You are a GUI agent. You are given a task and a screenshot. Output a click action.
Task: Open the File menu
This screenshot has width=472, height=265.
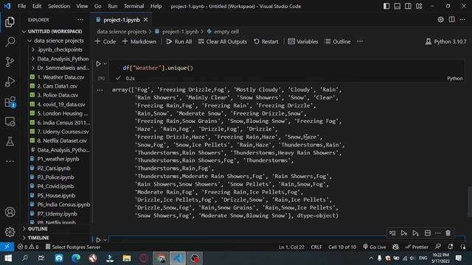pos(21,6)
